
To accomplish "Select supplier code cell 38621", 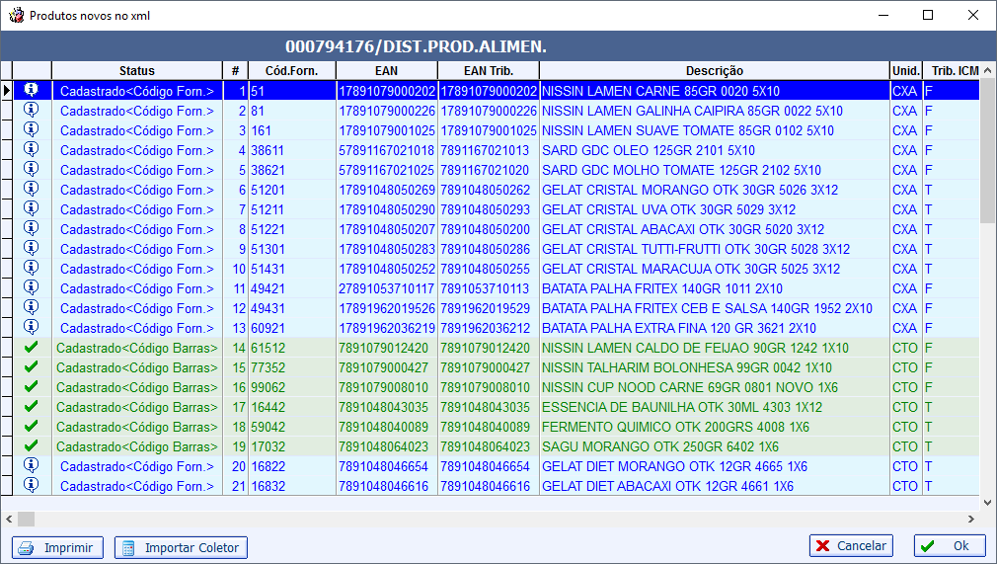I will [292, 170].
